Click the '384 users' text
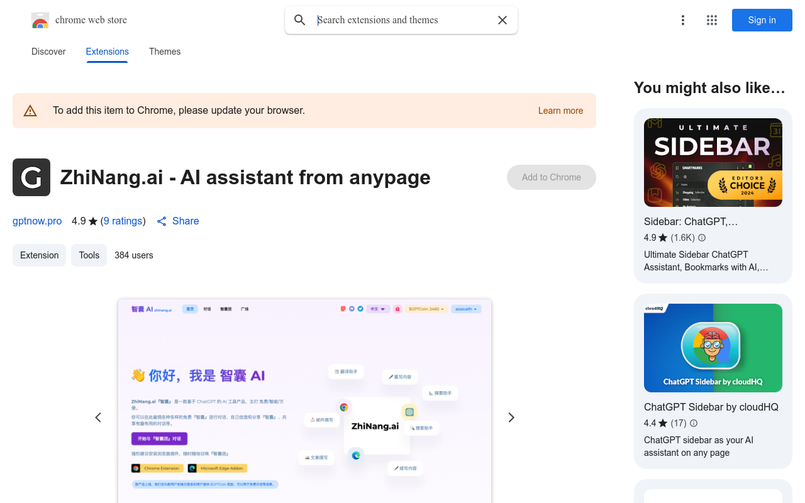This screenshot has height=503, width=805. tap(134, 255)
